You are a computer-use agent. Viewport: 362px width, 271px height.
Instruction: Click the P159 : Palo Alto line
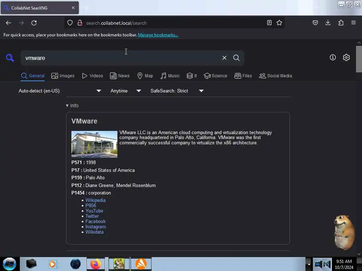88,178
